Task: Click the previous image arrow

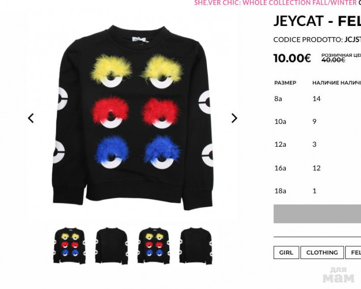Action: click(x=31, y=118)
